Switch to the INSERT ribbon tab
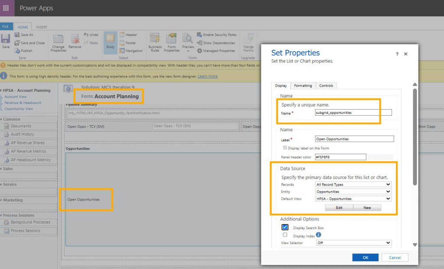Image resolution: width=444 pixels, height=269 pixels. (41, 27)
